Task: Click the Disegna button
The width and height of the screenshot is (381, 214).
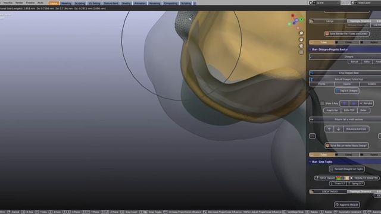Action: [x=345, y=56]
